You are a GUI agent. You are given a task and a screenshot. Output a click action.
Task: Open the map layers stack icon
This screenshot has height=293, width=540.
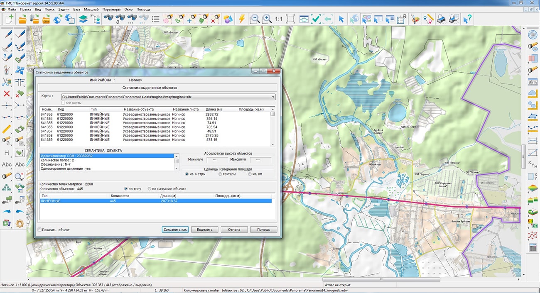[83, 19]
